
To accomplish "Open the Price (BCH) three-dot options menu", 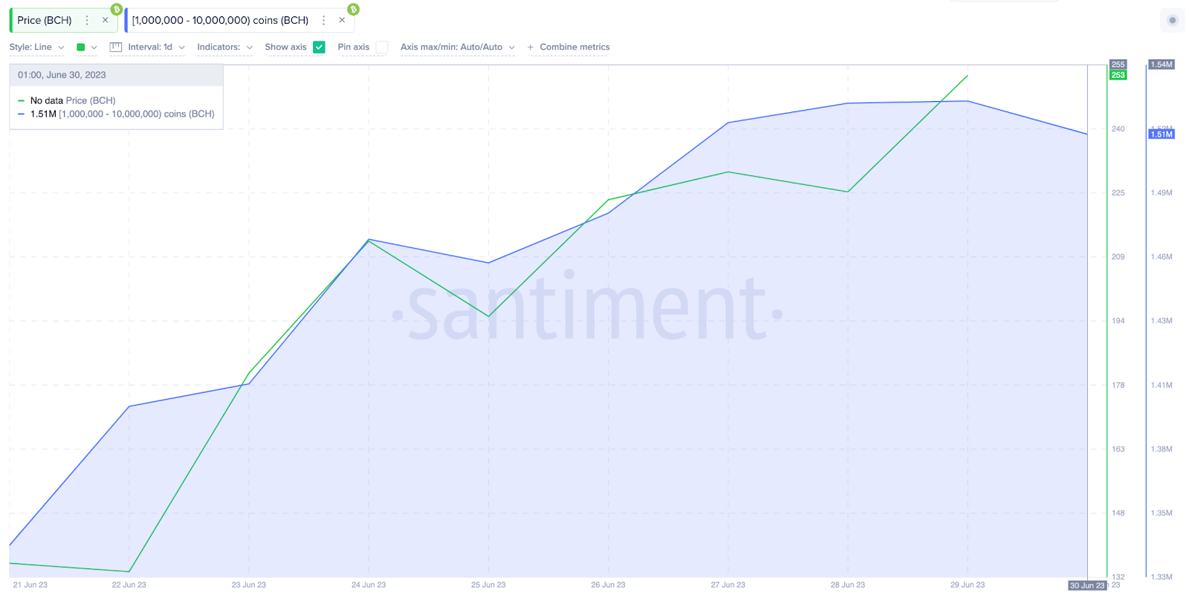I will pyautogui.click(x=87, y=20).
